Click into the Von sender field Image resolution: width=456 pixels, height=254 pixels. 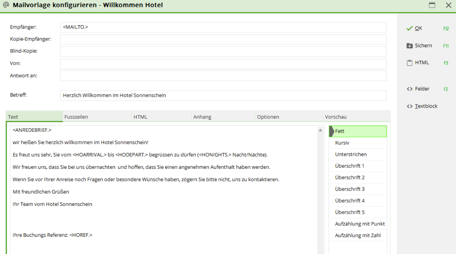tap(223, 64)
